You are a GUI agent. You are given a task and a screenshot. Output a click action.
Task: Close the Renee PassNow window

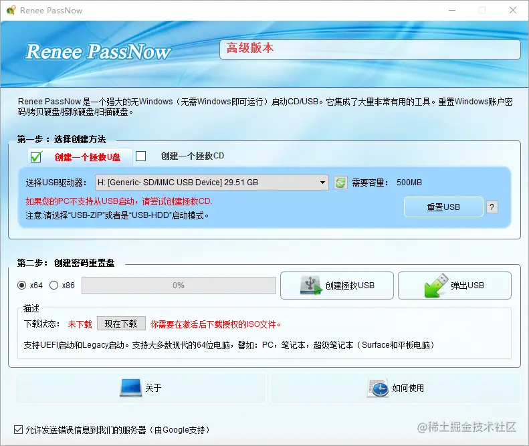(513, 10)
